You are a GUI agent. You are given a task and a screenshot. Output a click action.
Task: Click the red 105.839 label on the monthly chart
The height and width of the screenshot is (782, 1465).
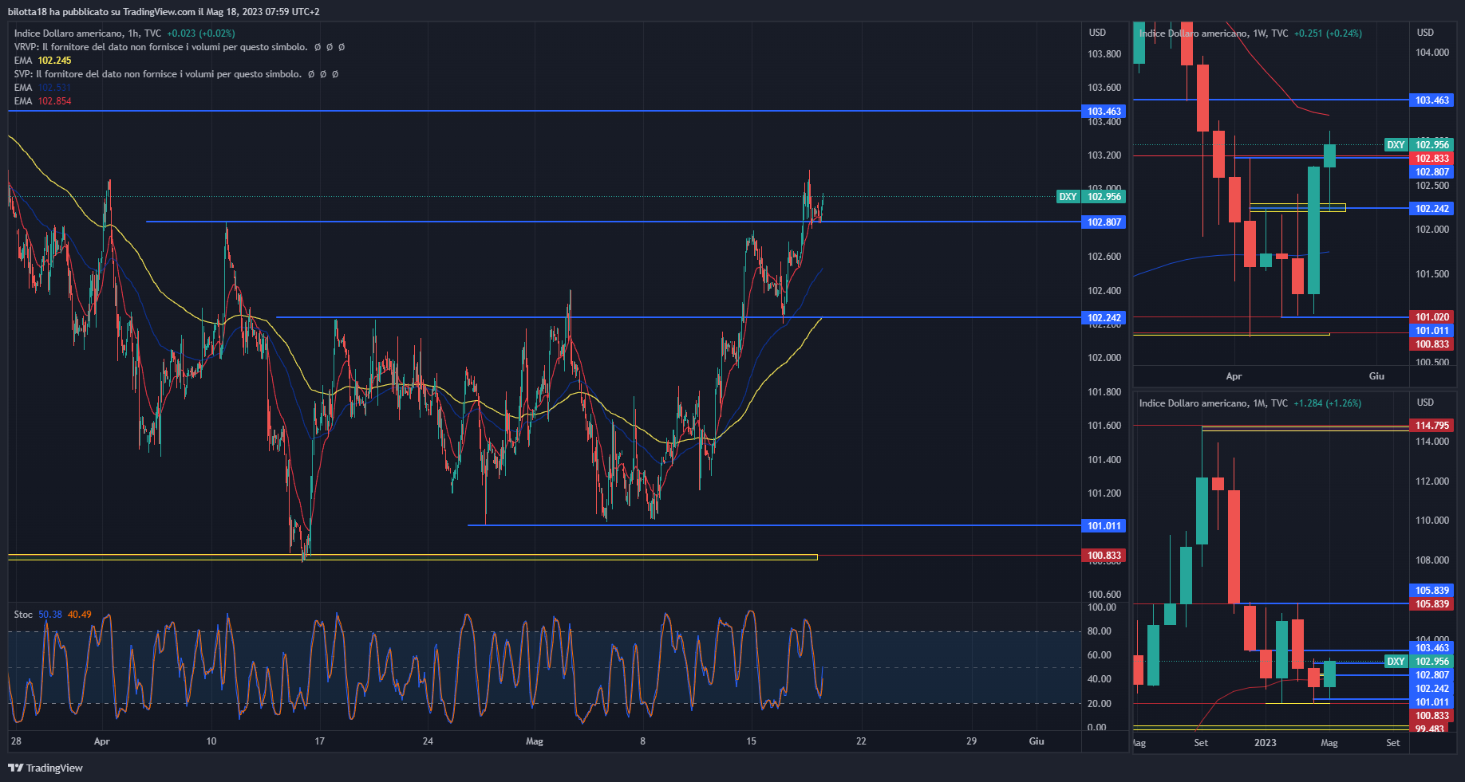tap(1432, 604)
